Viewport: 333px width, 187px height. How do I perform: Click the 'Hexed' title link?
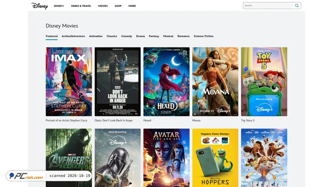point(147,121)
